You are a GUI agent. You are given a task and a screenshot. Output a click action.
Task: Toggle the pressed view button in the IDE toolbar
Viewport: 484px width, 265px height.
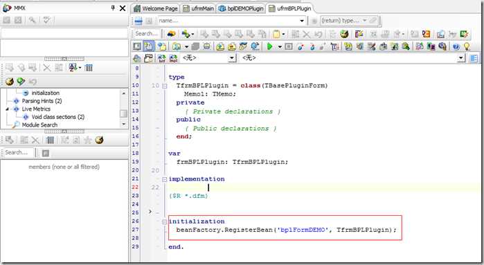click(x=148, y=46)
